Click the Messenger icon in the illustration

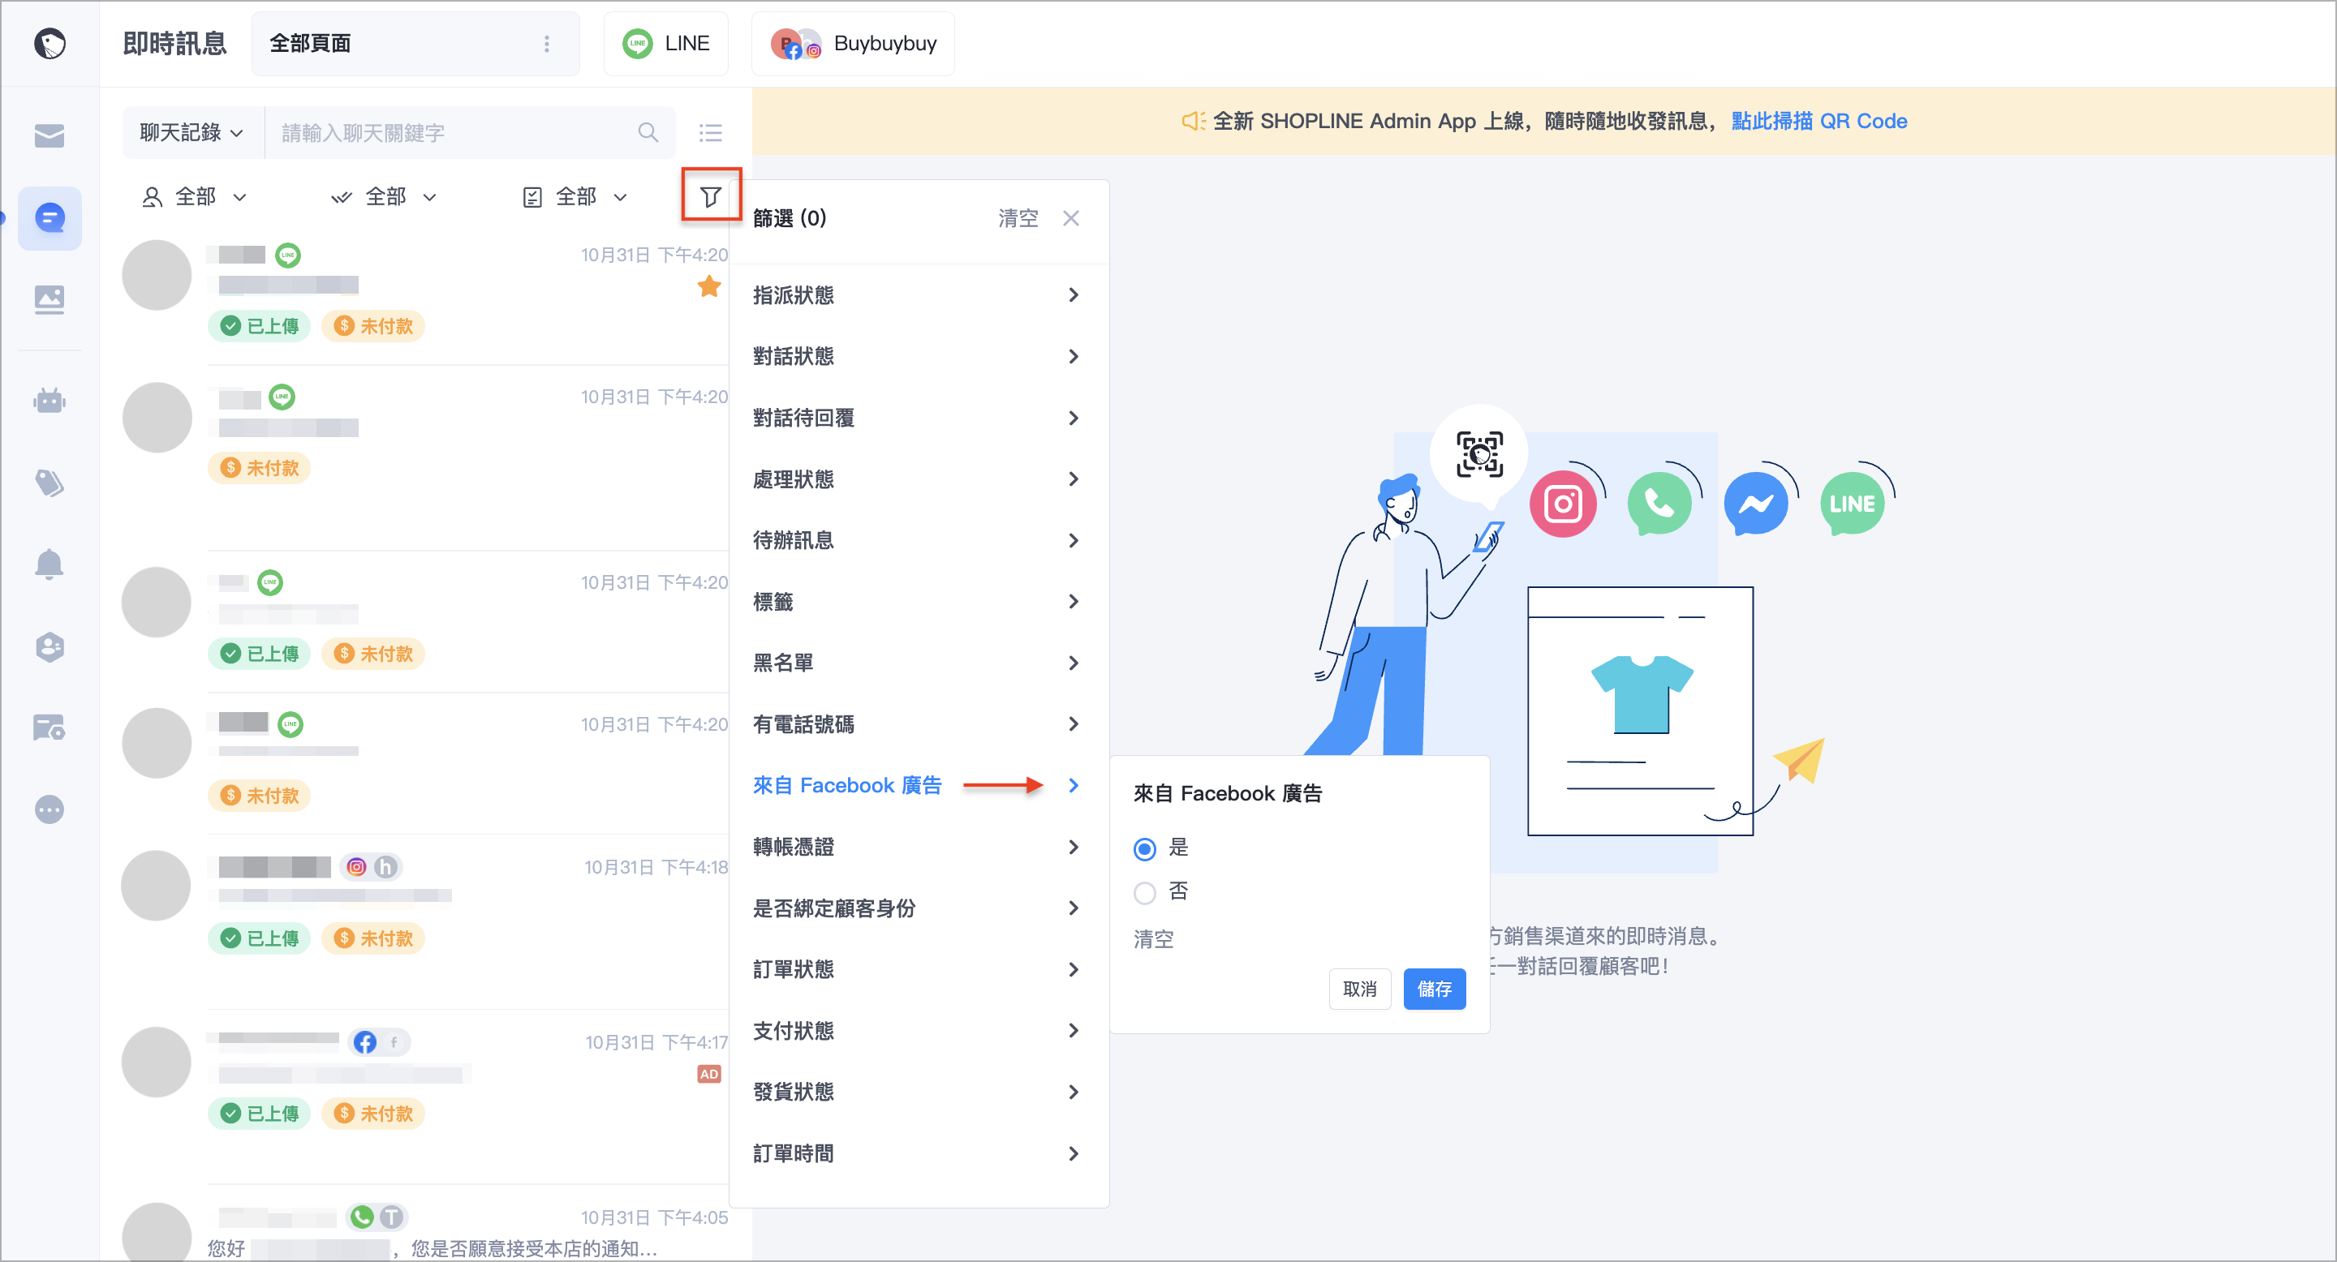(1755, 503)
